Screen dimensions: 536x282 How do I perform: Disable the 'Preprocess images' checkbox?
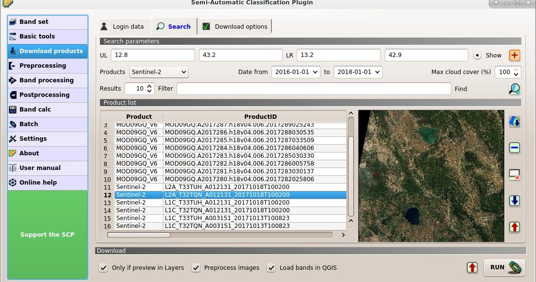point(196,268)
